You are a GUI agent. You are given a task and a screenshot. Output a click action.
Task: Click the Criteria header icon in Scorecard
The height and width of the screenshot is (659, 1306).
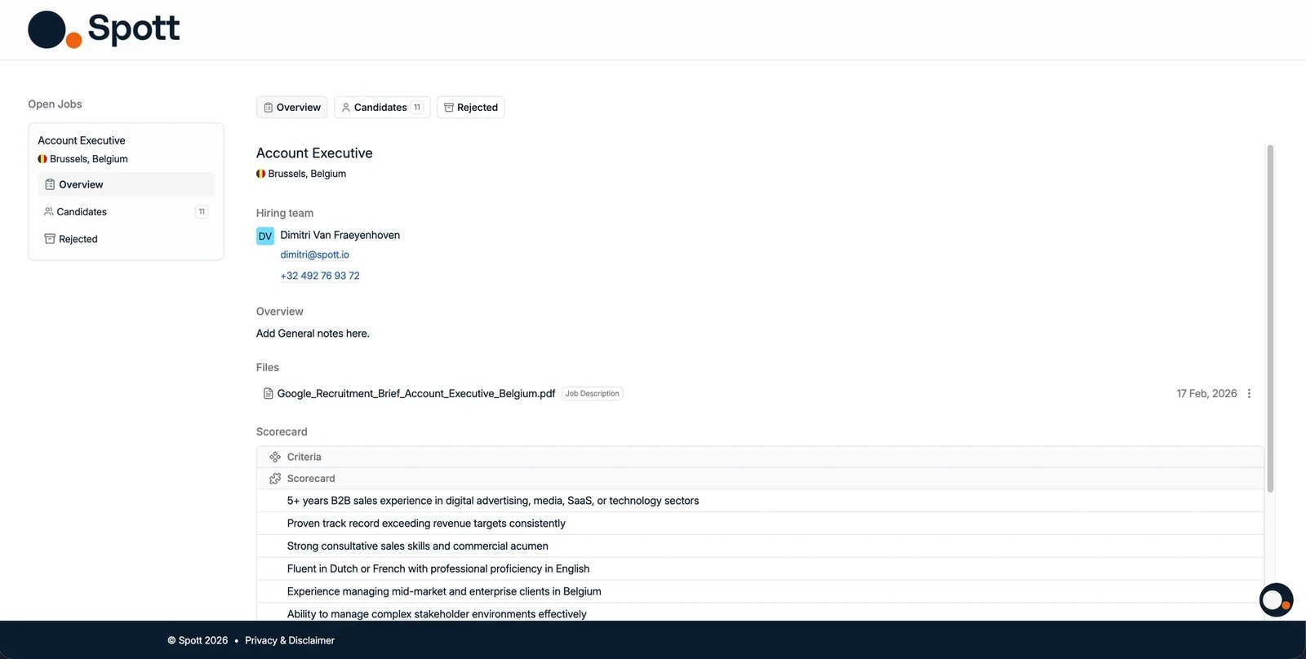pyautogui.click(x=275, y=457)
